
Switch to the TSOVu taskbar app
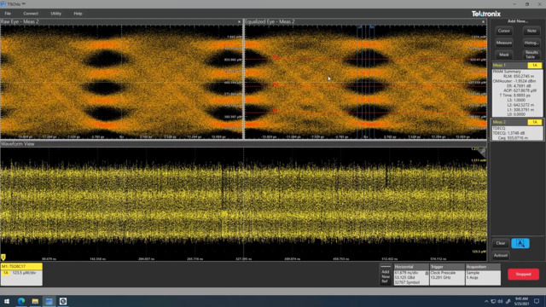pos(49,301)
